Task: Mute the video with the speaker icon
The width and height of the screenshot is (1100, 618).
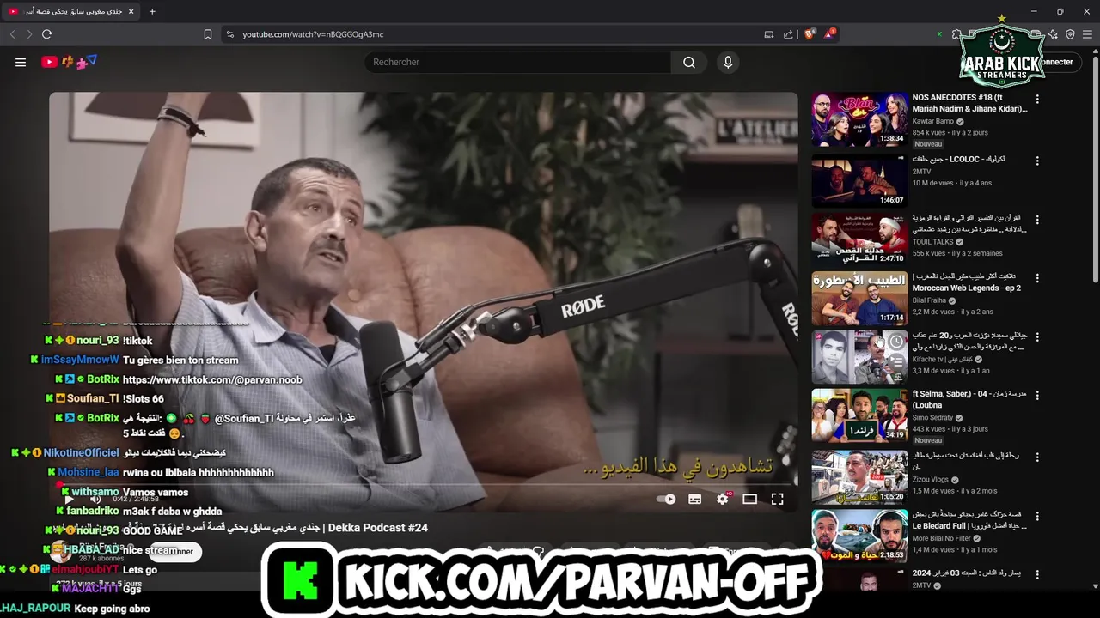Action: [x=95, y=499]
